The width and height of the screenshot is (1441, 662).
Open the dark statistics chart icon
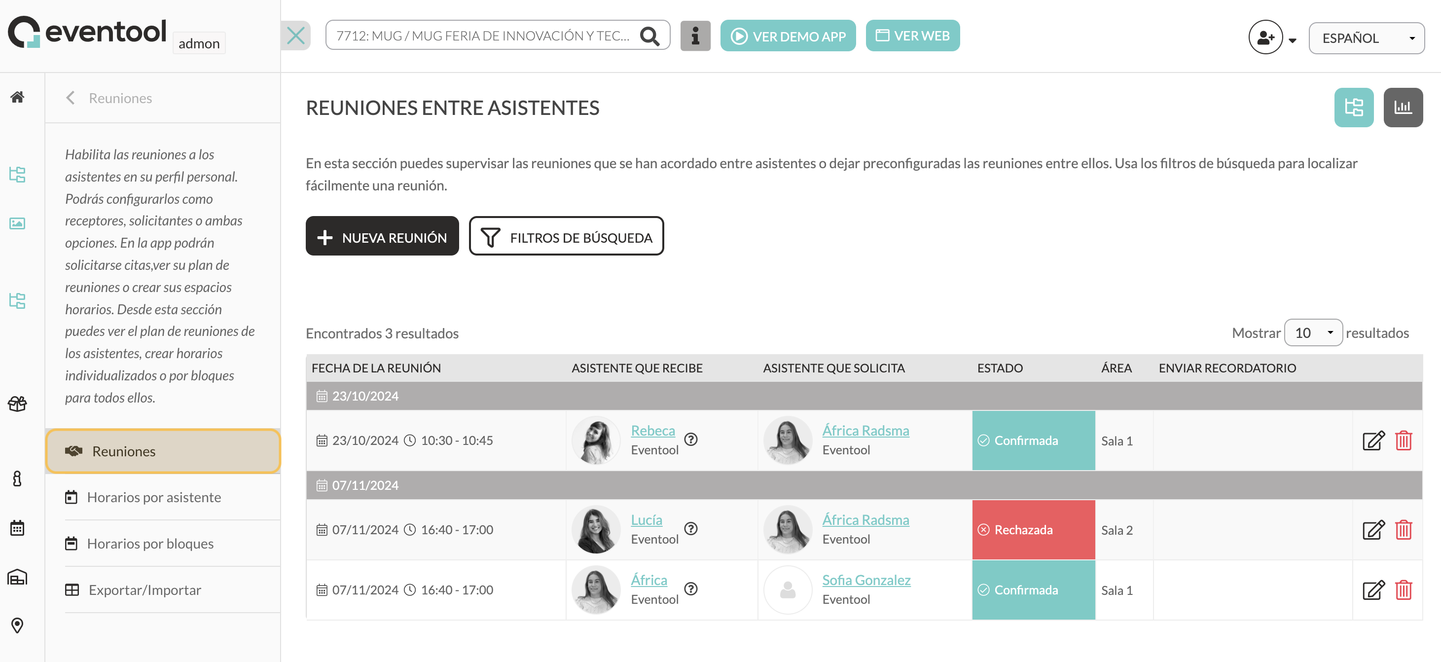point(1403,108)
